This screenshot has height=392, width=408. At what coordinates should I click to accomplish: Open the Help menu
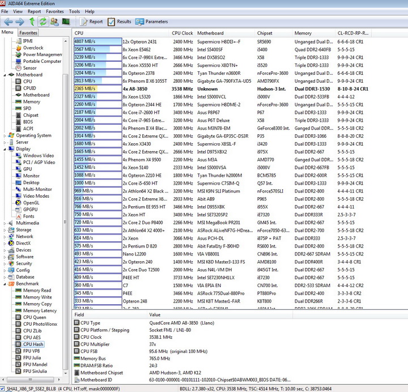[90, 11]
